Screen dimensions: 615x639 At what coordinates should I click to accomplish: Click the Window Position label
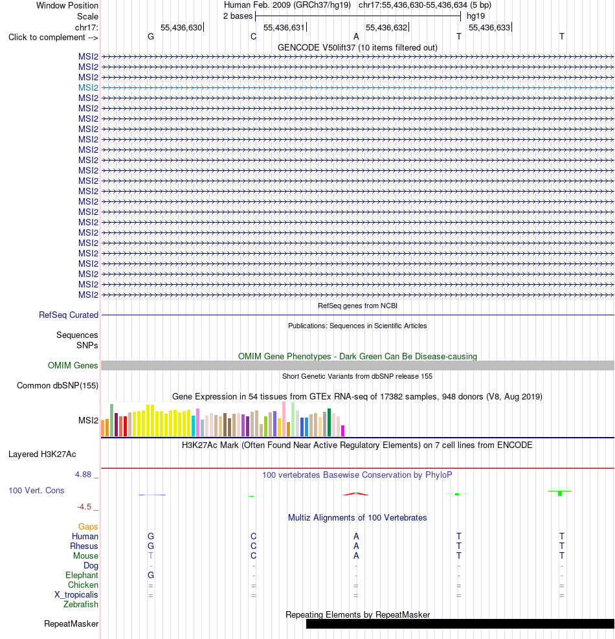point(67,6)
